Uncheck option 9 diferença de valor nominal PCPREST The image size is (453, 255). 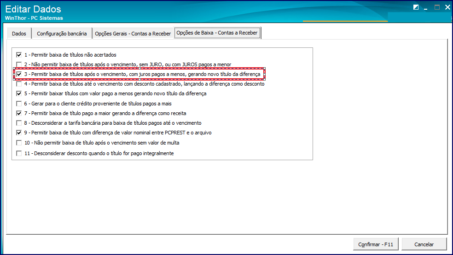pyautogui.click(x=19, y=133)
